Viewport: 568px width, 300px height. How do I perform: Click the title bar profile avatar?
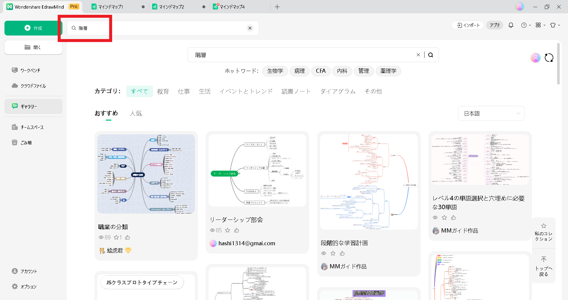tap(520, 7)
